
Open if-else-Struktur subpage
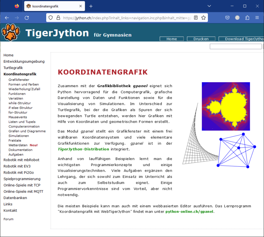20,108
